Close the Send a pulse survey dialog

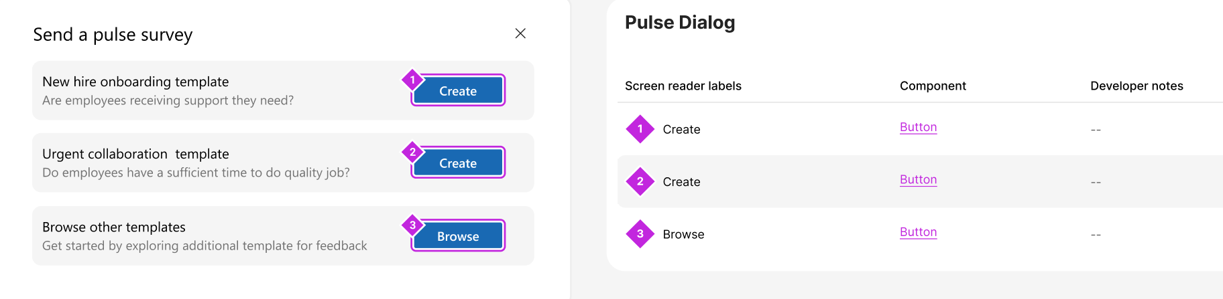[520, 33]
